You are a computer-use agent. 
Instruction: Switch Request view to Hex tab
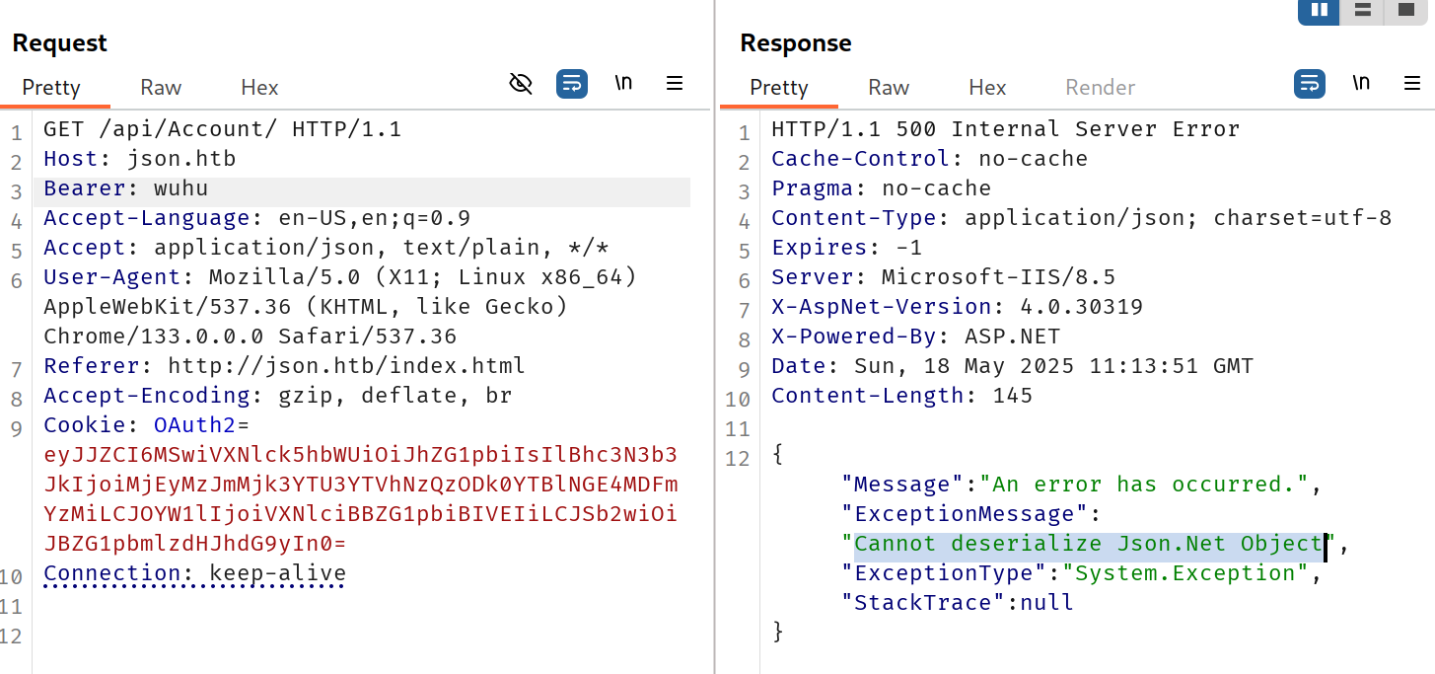pos(259,88)
